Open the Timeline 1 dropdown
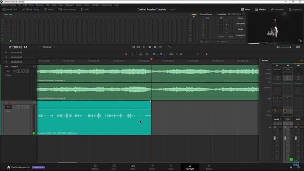The image size is (304, 171). pos(49,47)
